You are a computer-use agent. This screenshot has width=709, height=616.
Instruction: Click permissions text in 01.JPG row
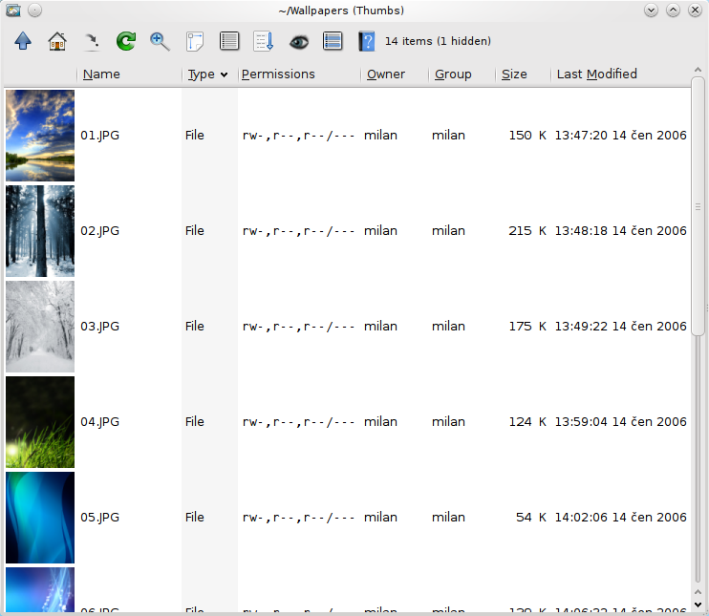click(x=298, y=135)
